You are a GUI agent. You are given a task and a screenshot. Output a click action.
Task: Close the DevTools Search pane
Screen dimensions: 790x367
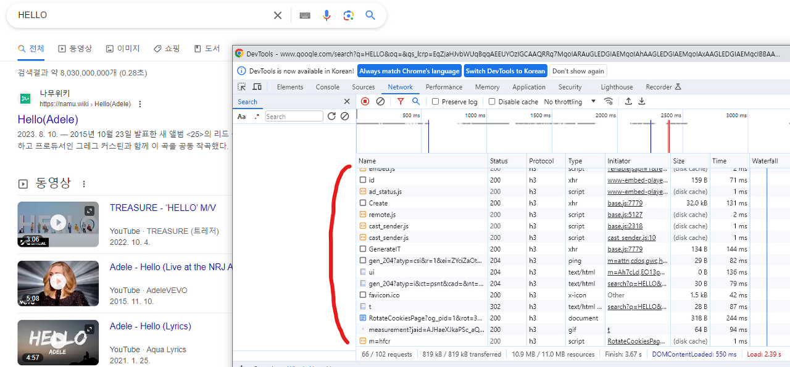pos(347,102)
